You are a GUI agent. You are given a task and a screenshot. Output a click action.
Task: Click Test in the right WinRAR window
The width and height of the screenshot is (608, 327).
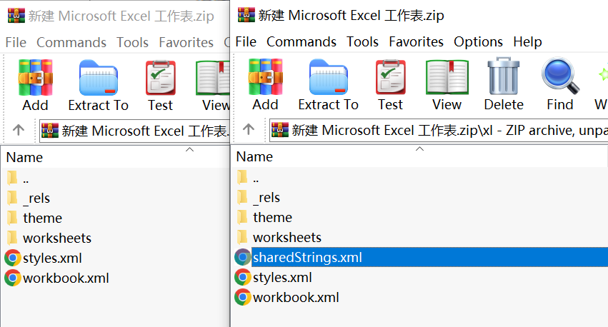391,84
